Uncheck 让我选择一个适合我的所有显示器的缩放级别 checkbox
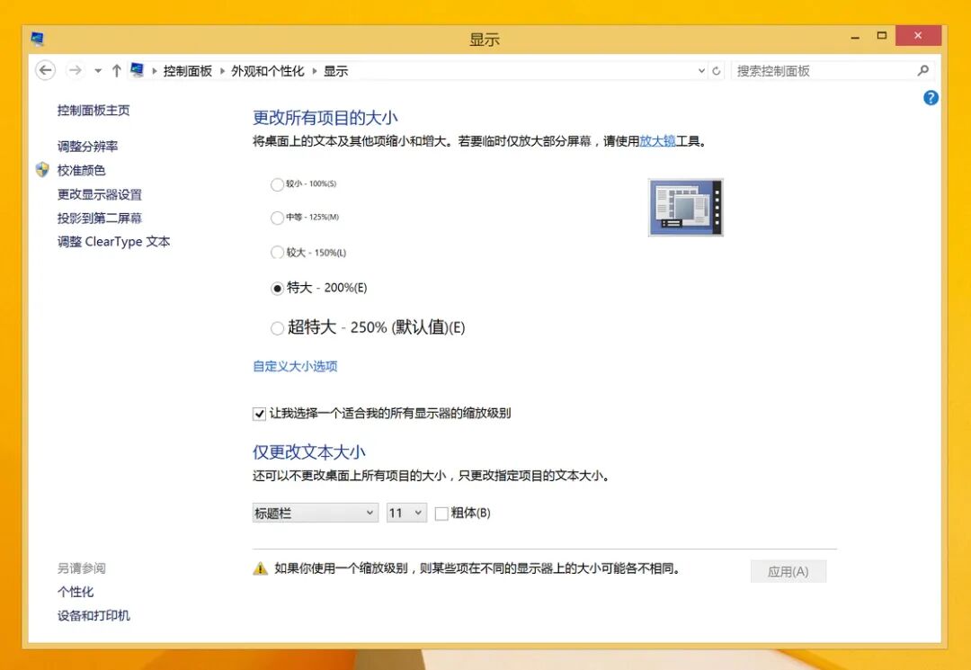971x670 pixels. [259, 414]
